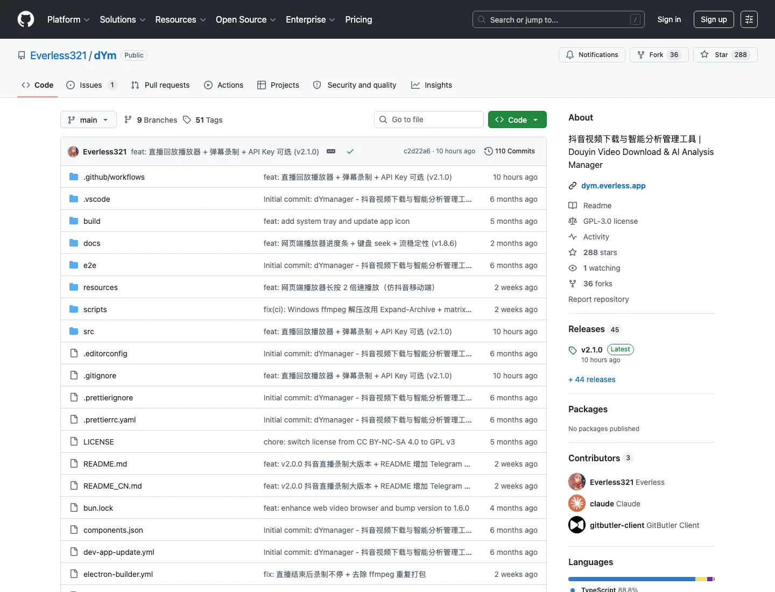Expand commit message details ellipsis icon
This screenshot has width=775, height=592.
coord(331,152)
